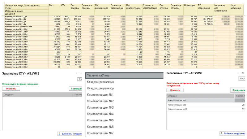Click Отменить in the badge-scan КТУ window

point(11,89)
